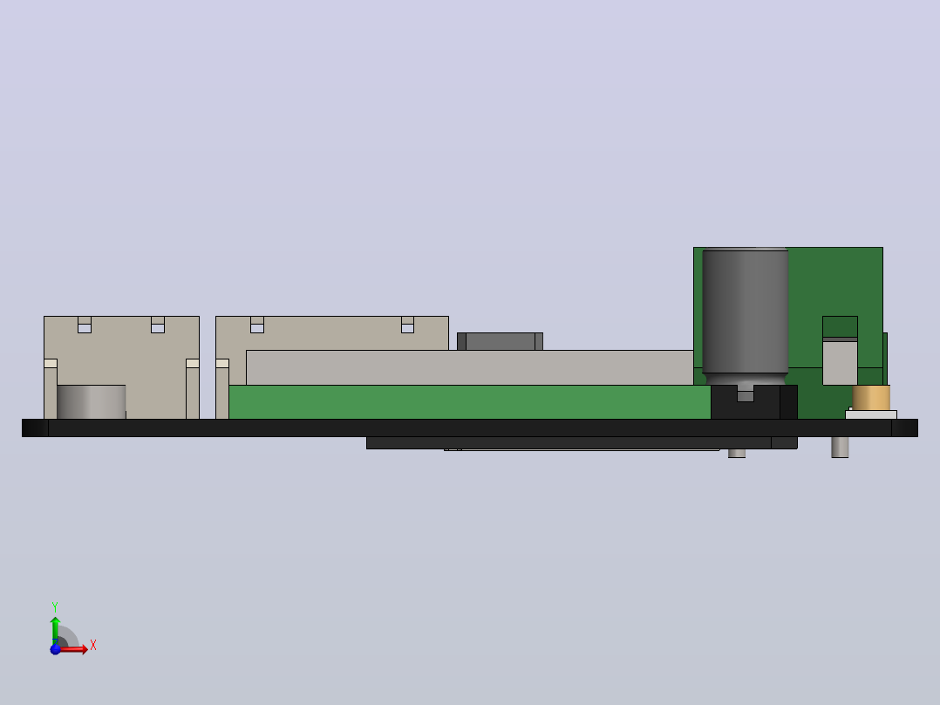Screen dimensions: 940x705
Task: Click the X label on the triad
Action: [93, 646]
